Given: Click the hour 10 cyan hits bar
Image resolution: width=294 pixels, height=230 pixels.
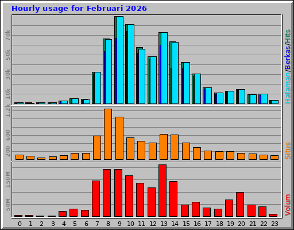Looking at the screenshot, I should [x=131, y=64].
